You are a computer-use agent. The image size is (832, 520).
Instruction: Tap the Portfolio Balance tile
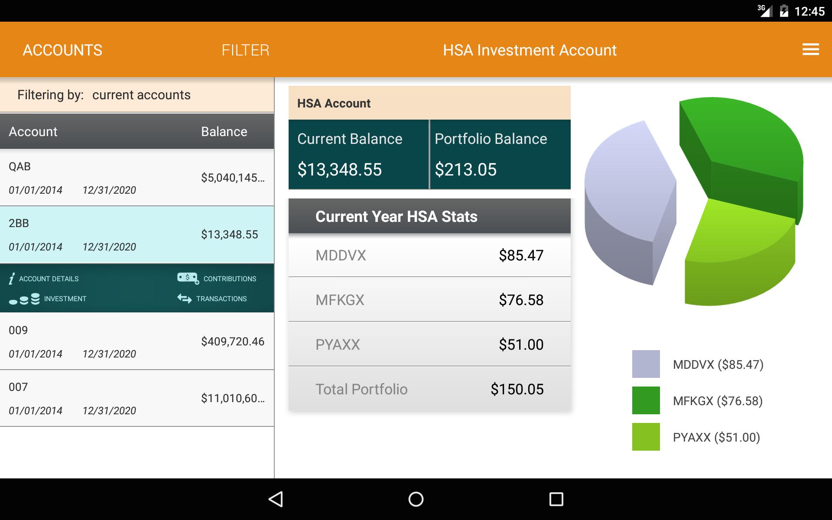(500, 154)
